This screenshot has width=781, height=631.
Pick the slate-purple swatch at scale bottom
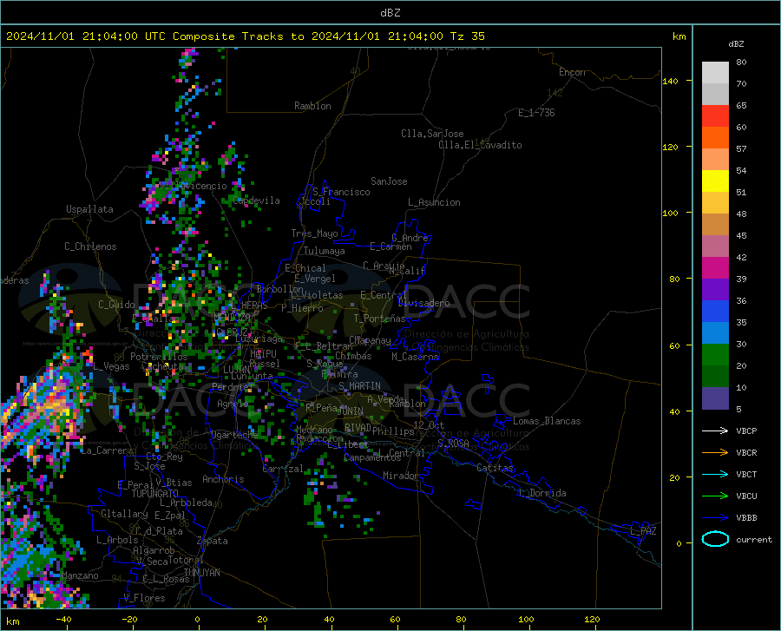tap(715, 398)
